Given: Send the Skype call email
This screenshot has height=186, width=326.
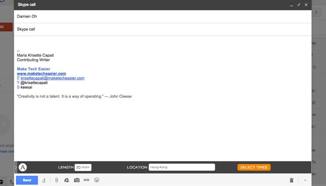Looking at the screenshot, I should [27, 180].
